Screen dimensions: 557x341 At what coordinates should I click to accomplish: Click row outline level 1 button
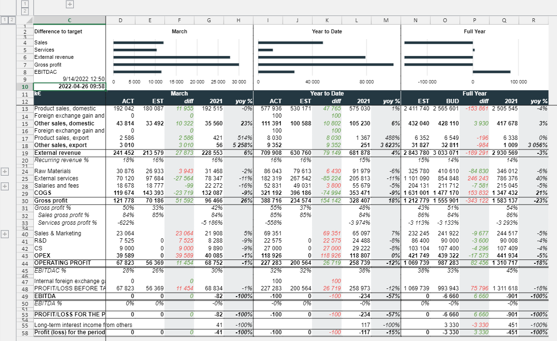tap(4, 20)
